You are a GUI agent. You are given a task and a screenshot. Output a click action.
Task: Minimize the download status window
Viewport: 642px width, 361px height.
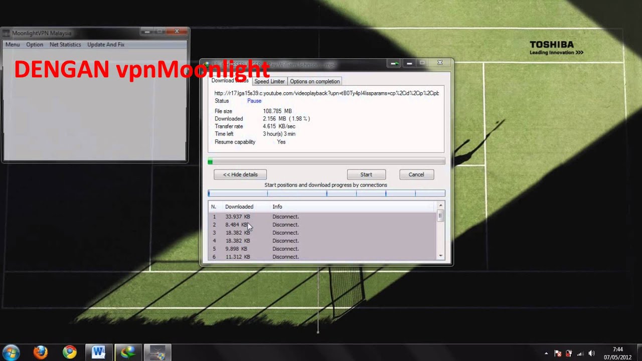coord(409,63)
